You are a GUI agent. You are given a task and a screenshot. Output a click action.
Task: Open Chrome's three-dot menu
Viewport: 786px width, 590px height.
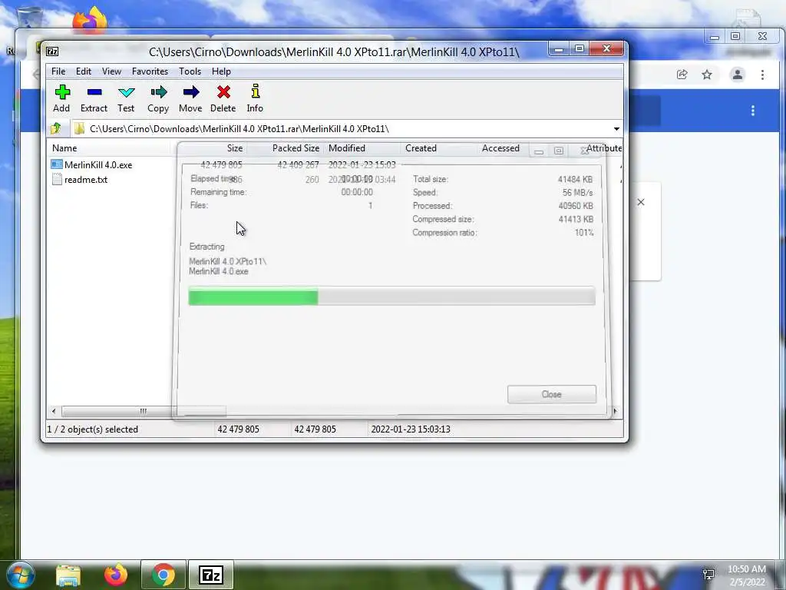click(x=762, y=75)
